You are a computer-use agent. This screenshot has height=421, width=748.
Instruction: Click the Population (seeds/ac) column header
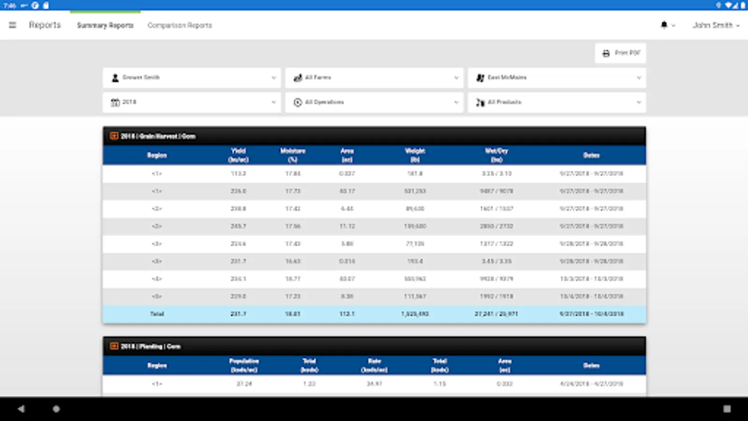[x=244, y=365]
